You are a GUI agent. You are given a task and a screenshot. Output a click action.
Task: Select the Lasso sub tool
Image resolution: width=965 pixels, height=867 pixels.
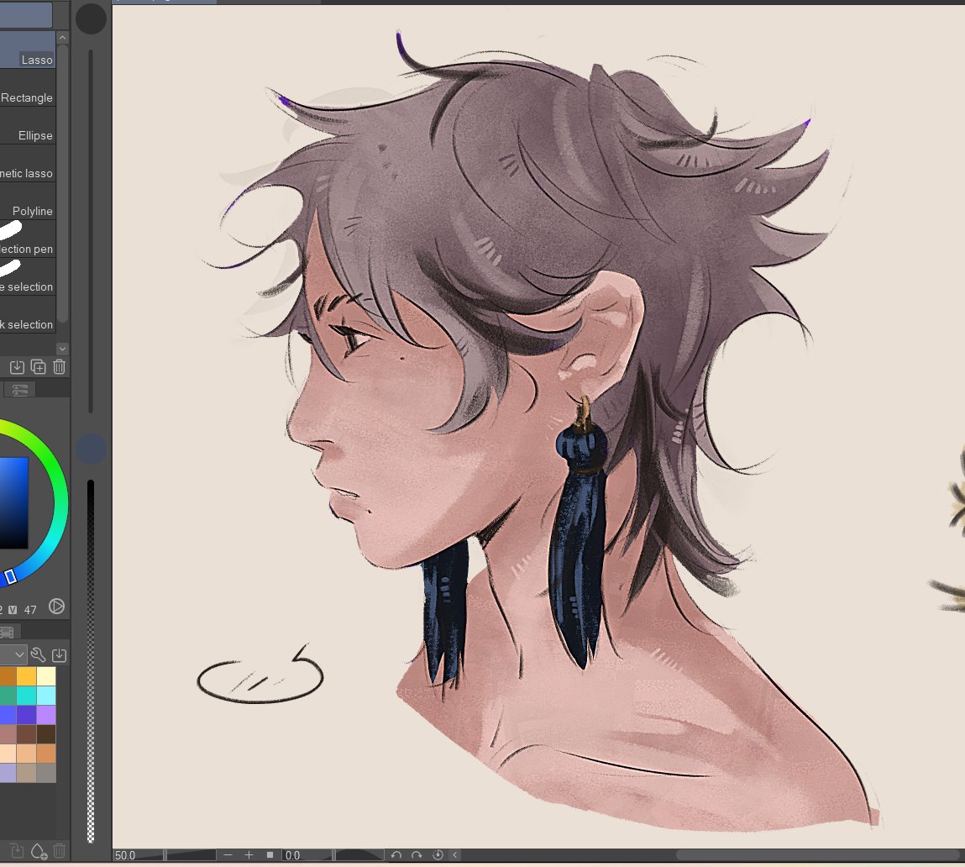[28, 50]
